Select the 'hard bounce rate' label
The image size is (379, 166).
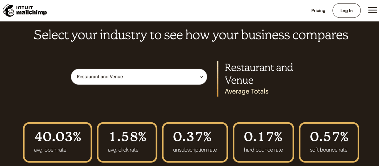coord(263,150)
